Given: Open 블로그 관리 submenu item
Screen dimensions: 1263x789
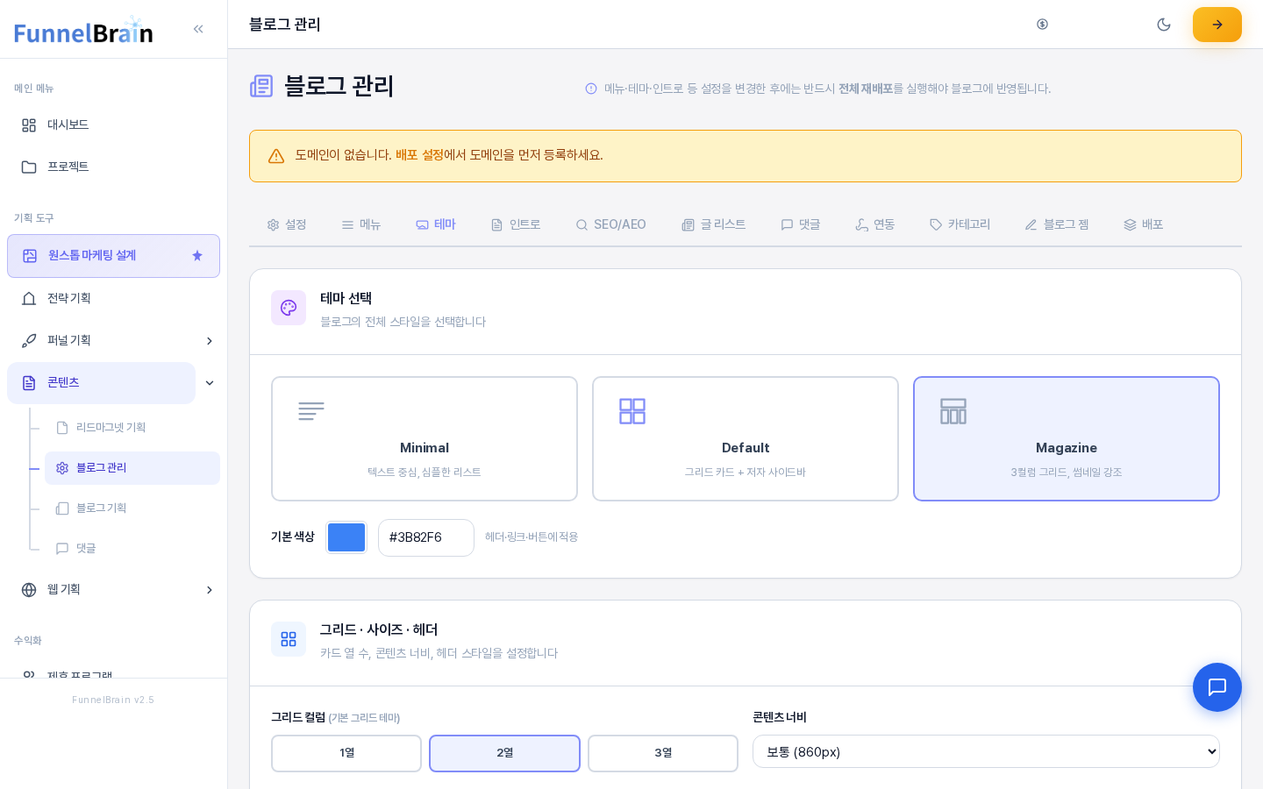Looking at the screenshot, I should (132, 468).
